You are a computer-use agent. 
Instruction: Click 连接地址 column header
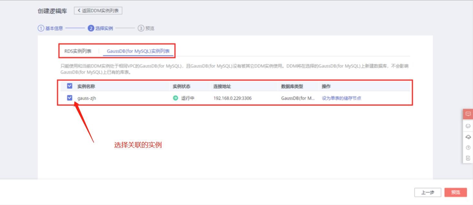pos(222,86)
